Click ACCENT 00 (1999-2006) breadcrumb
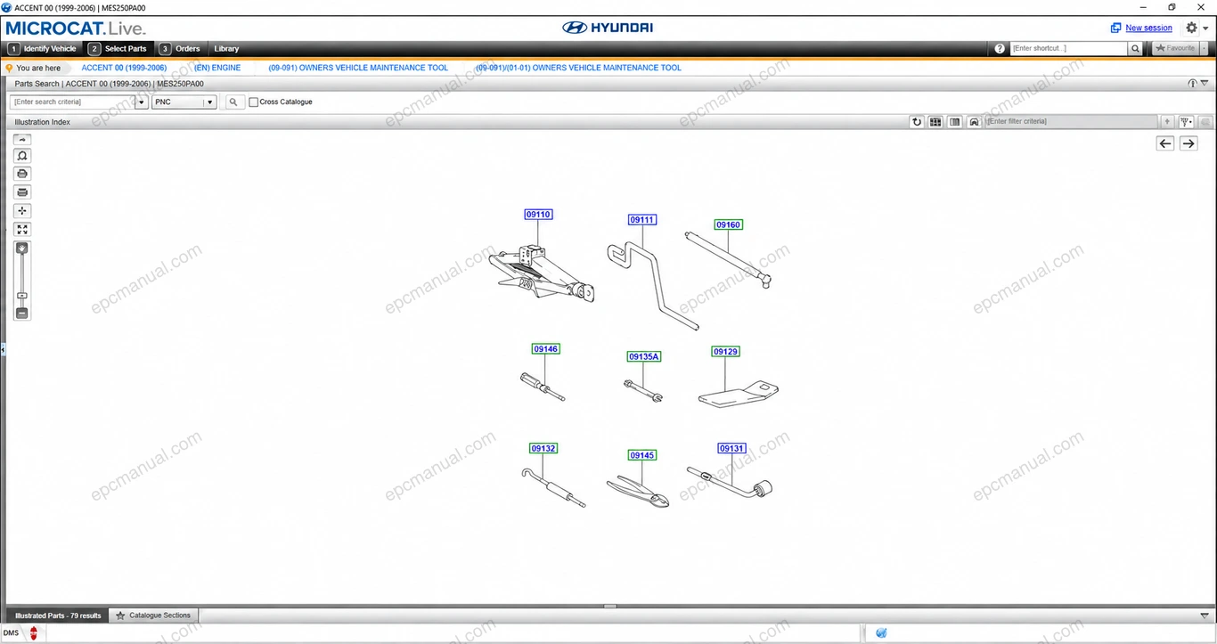This screenshot has height=644, width=1217. 124,68
